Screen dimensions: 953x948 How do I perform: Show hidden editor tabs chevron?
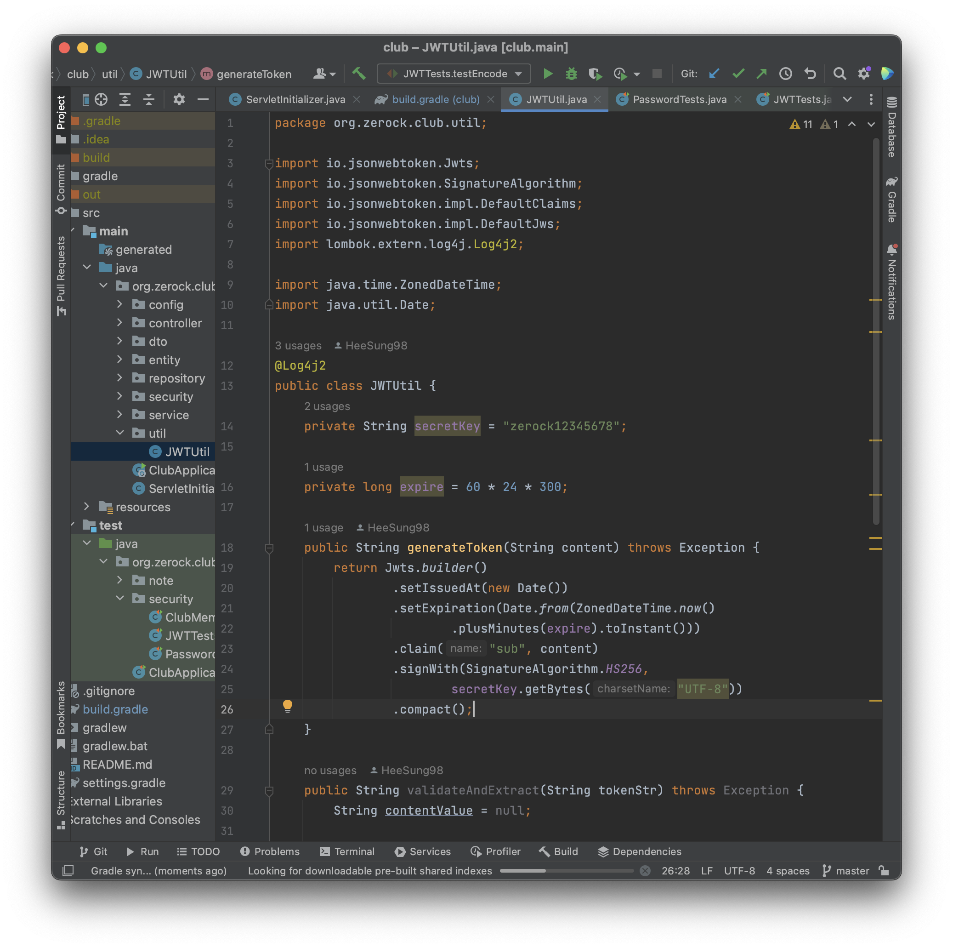(847, 100)
